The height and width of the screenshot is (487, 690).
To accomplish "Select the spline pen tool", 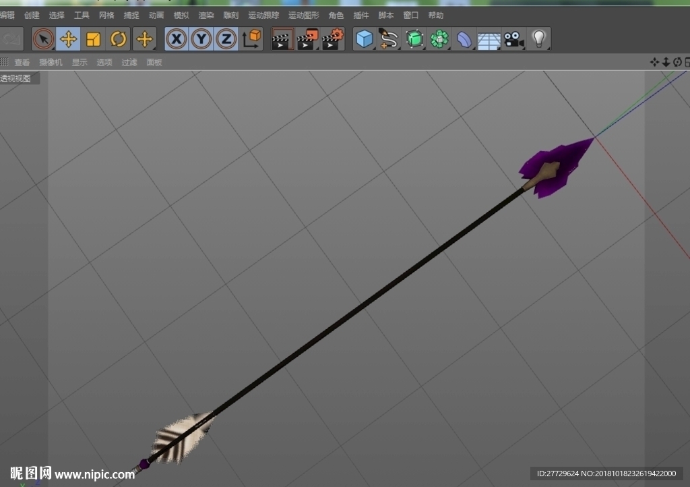I will [x=389, y=39].
